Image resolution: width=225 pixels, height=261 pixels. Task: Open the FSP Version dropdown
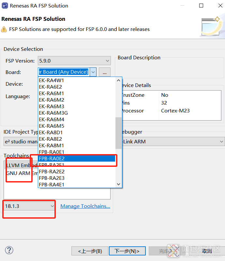(x=74, y=61)
